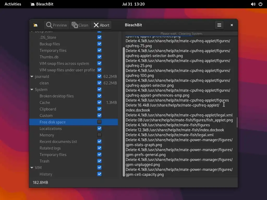Click log line deleting mate-fish/index.docbook
The image size is (267, 200).
click(175, 130)
